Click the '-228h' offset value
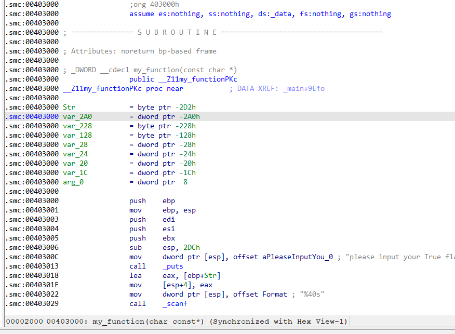 point(188,126)
